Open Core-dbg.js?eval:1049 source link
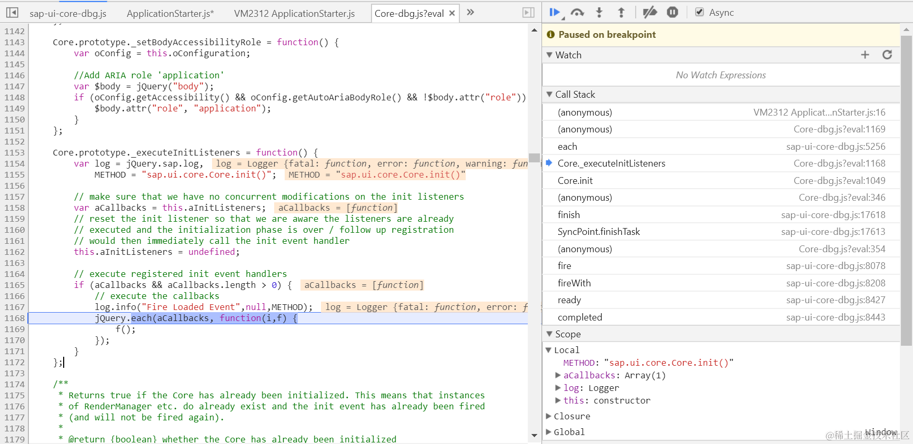Viewport: 913px width, 444px height. tap(839, 181)
